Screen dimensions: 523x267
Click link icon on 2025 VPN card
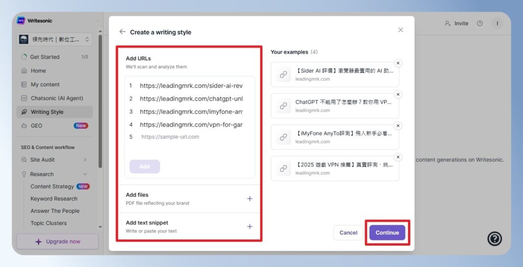click(283, 168)
